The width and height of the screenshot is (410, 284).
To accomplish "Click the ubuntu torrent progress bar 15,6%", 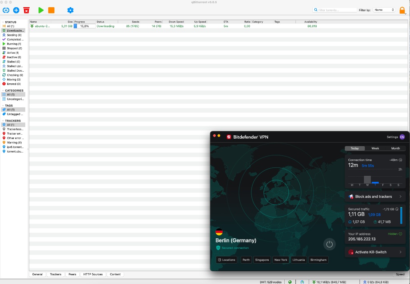I will 84,26.
